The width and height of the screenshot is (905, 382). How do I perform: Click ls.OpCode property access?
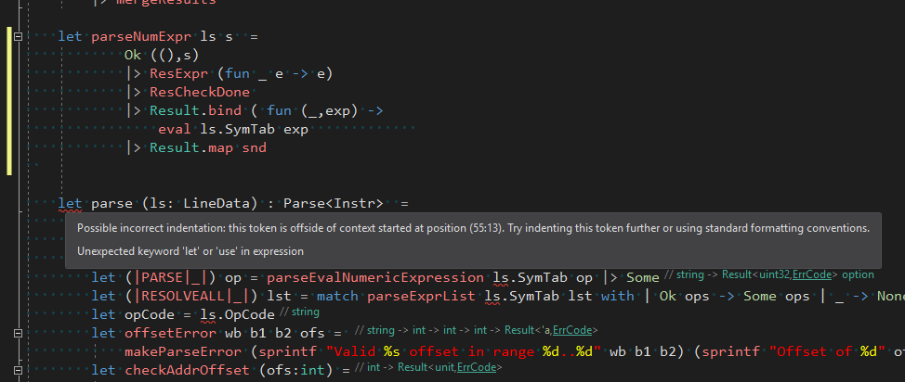click(x=237, y=314)
